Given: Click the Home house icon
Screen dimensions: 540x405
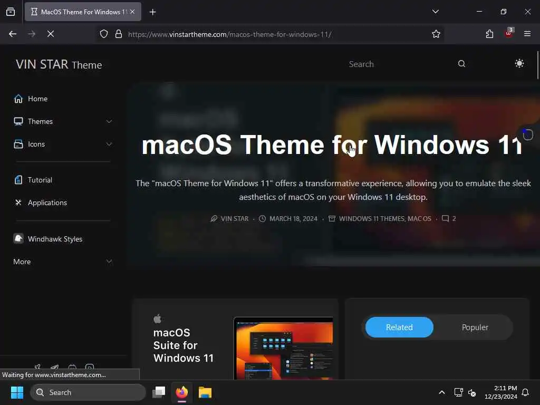Looking at the screenshot, I should [18, 99].
